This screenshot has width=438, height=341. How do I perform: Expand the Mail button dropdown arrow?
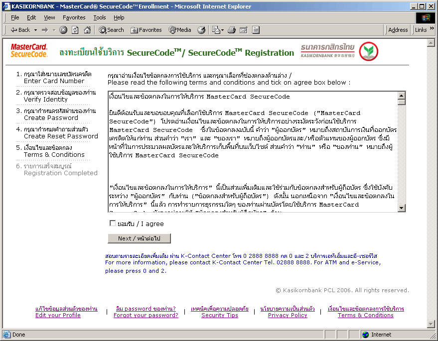click(222, 30)
